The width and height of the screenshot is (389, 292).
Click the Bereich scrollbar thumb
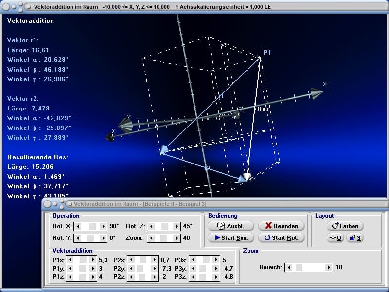tap(299, 267)
